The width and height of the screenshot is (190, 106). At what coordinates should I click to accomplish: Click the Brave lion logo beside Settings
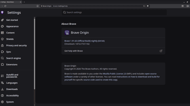2,12
